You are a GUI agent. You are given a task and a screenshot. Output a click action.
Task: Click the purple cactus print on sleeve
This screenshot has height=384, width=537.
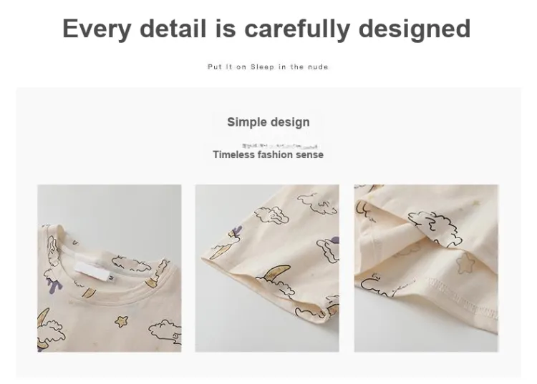[234, 232]
